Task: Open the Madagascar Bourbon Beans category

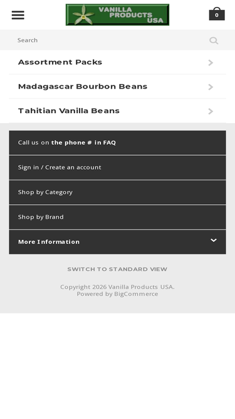Action: pyautogui.click(x=118, y=87)
